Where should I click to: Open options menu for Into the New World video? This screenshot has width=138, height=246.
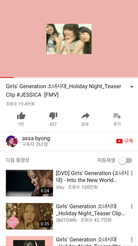coord(132,173)
